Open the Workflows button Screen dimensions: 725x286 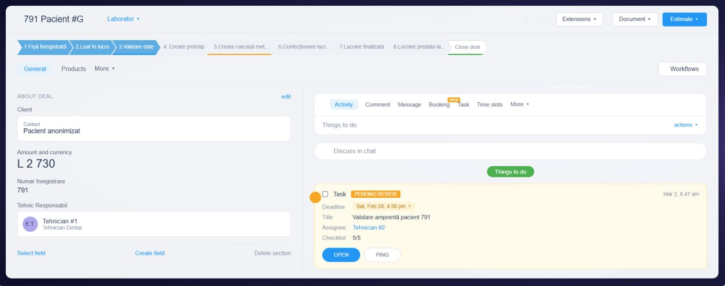683,69
